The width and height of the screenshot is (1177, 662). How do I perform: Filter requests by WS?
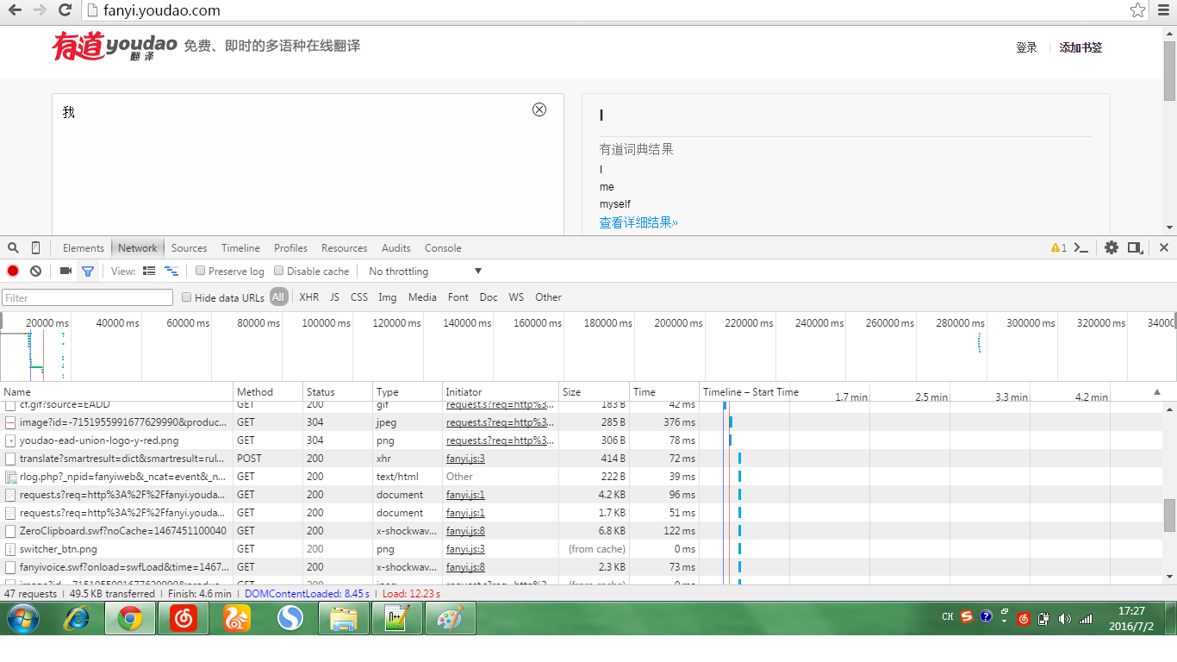pyautogui.click(x=516, y=297)
